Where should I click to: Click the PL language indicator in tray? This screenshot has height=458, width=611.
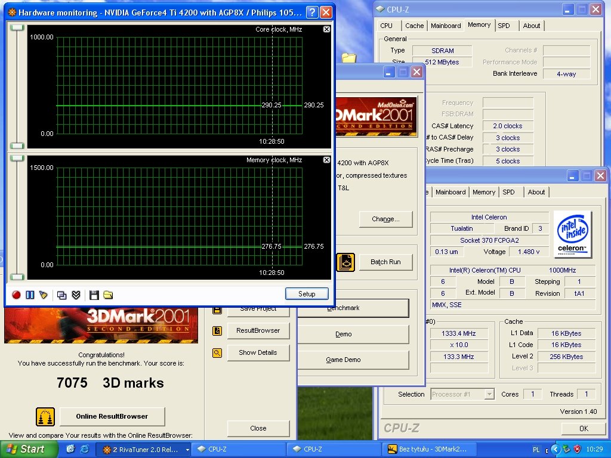point(536,450)
